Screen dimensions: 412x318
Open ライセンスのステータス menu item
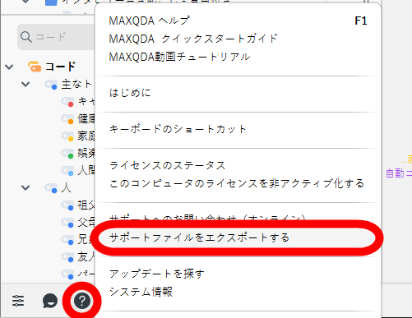pos(167,165)
